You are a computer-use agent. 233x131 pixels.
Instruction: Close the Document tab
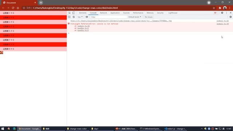coord(35,3)
